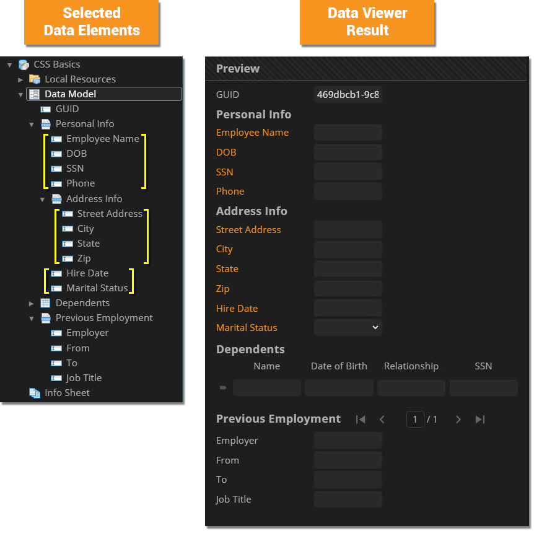Screen dimensions: 534x533
Task: Click the Dependents table icon
Action: click(45, 303)
